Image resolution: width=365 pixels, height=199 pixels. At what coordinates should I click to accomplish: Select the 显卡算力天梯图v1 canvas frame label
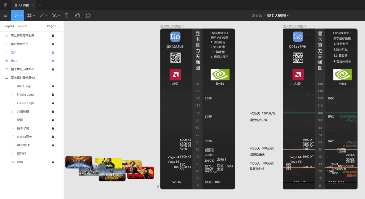[x=172, y=26]
